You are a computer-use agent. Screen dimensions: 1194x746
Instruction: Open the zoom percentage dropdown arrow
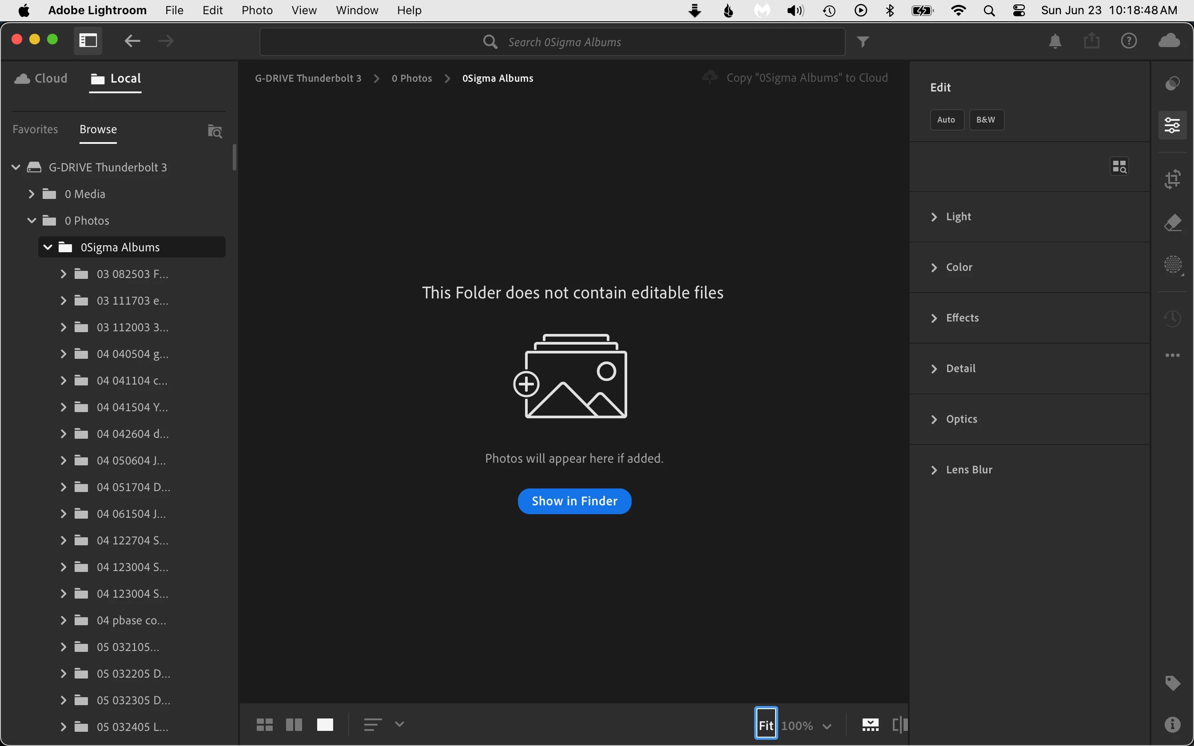(828, 726)
